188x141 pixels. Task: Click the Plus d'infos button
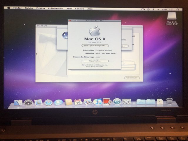95,61
